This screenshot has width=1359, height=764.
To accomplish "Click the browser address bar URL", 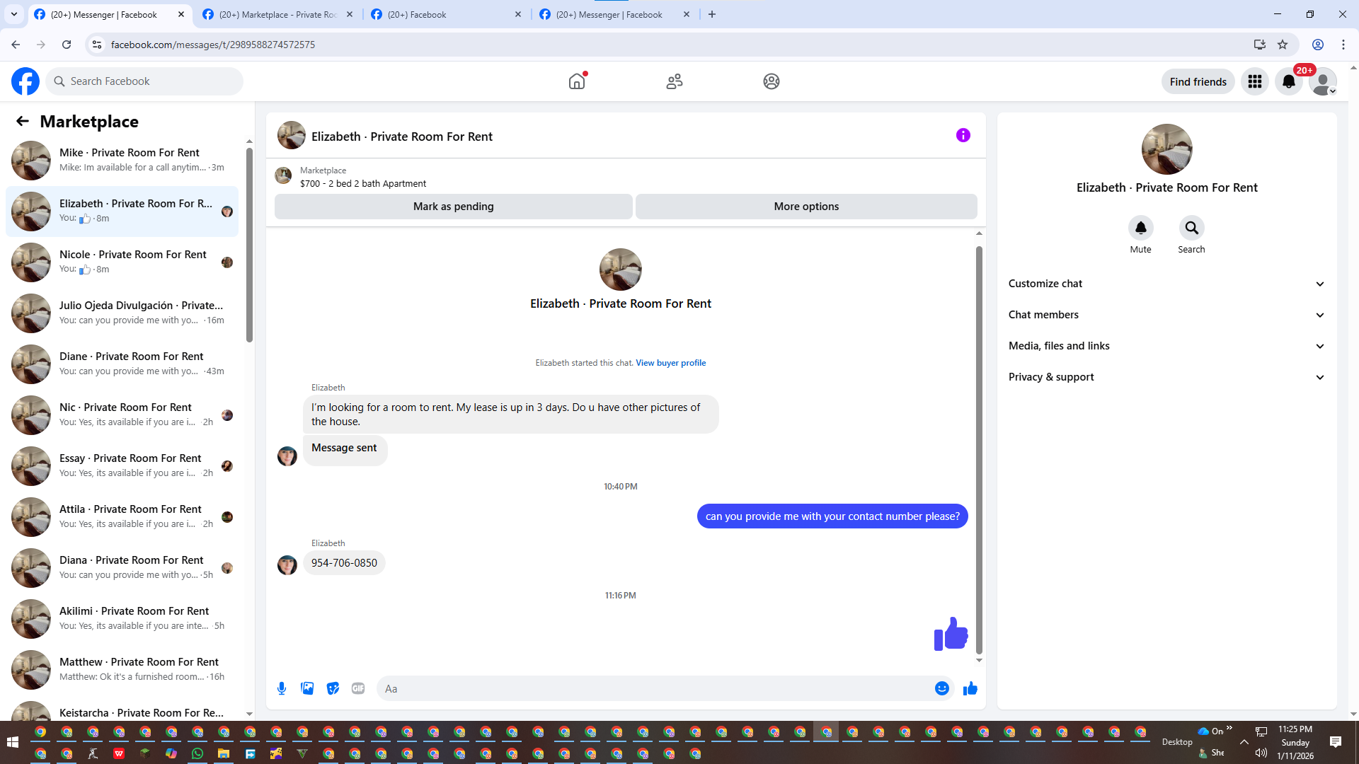I will click(x=213, y=45).
